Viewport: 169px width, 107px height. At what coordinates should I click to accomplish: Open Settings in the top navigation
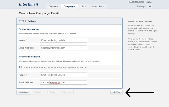coord(141,6)
